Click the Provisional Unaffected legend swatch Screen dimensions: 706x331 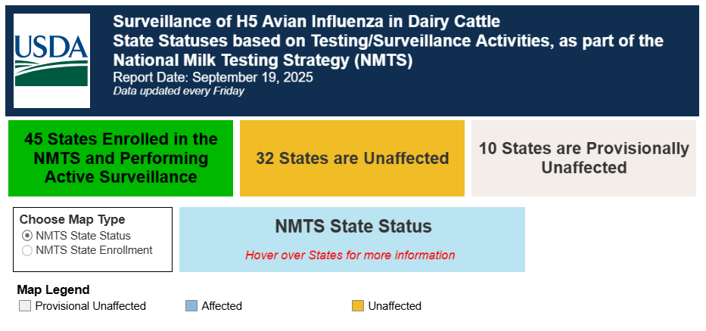[x=25, y=306]
